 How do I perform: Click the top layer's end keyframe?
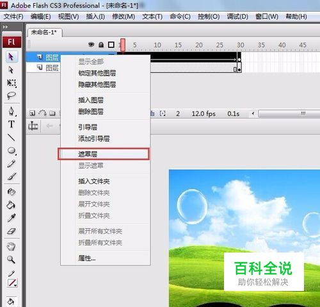tap(239, 58)
